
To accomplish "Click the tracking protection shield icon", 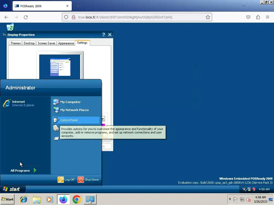I will 66,17.
